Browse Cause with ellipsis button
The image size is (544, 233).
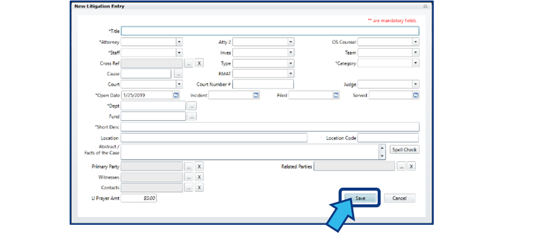tap(178, 74)
